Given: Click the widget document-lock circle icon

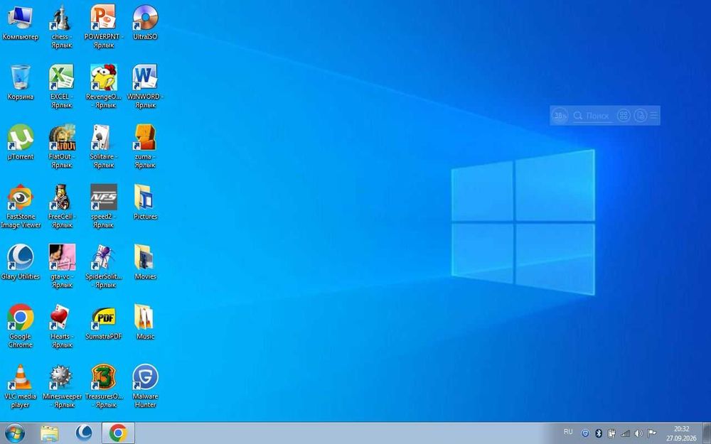Looking at the screenshot, I should coord(640,116).
